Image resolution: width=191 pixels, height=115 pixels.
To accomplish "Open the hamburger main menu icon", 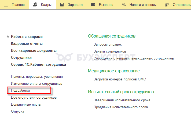I will [6, 5].
